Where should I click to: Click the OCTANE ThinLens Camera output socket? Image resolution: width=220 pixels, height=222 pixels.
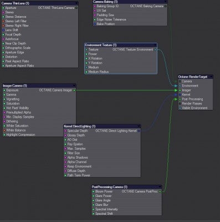[76, 8]
